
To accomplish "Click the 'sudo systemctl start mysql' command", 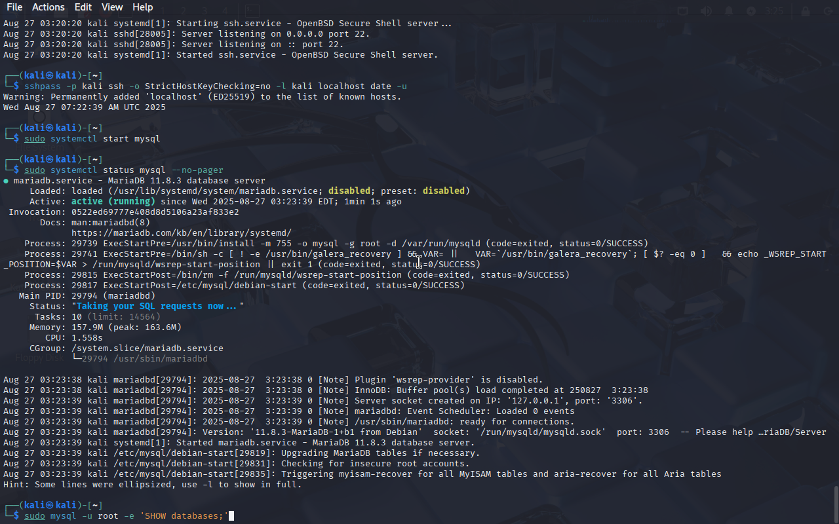I will point(92,139).
